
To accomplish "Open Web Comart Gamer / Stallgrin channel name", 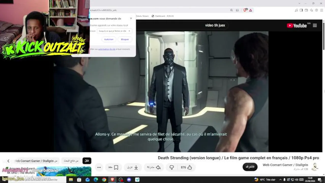I will point(285,165).
